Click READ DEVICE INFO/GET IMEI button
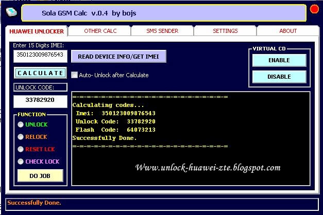Image resolution: width=323 pixels, height=215 pixels. coord(118,57)
